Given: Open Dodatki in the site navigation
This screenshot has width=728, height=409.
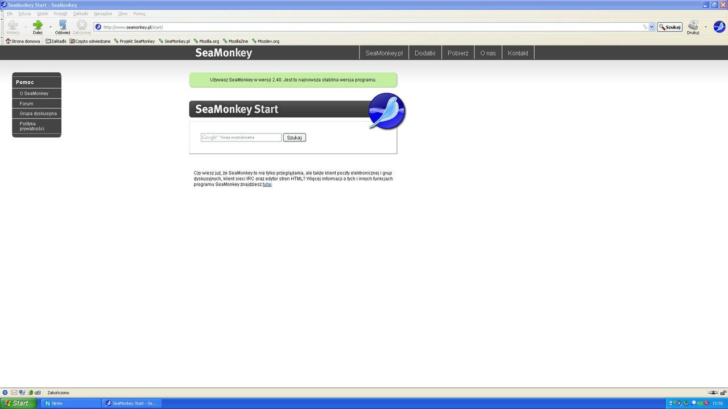Looking at the screenshot, I should [x=425, y=53].
